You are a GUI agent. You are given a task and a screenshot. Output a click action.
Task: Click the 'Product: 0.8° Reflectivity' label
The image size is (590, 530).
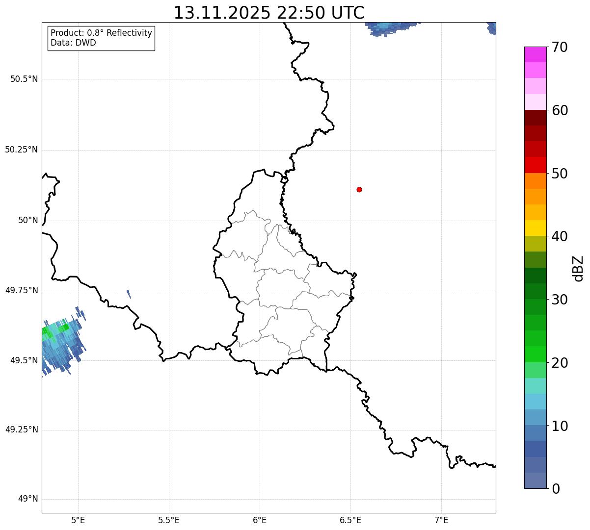point(102,33)
